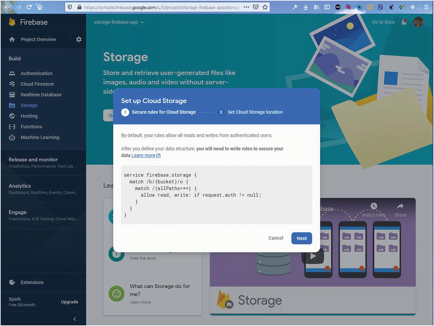Image resolution: width=434 pixels, height=326 pixels.
Task: Click the project settings gear icon
Action: click(79, 39)
